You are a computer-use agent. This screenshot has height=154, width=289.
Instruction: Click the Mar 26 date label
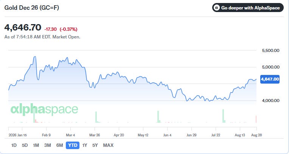click(x=95, y=135)
